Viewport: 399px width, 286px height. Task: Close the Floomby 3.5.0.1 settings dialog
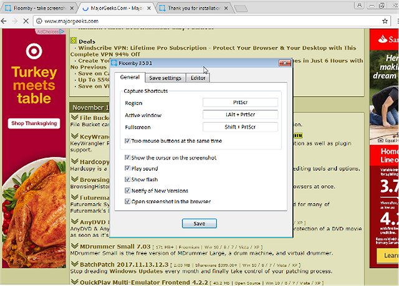[x=284, y=63]
